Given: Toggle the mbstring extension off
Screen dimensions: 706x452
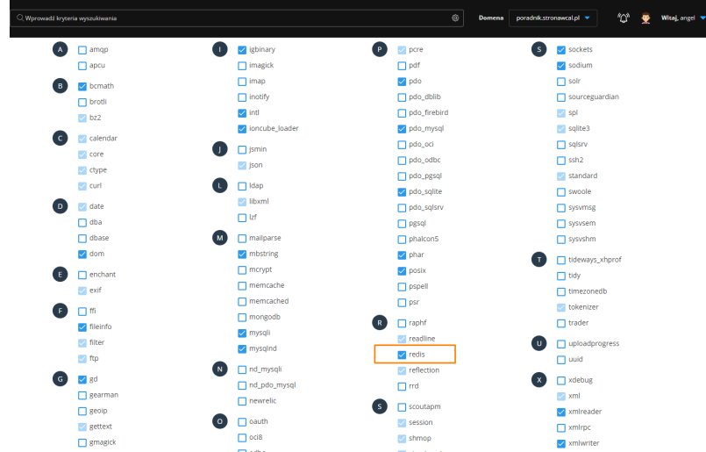Looking at the screenshot, I should (243, 254).
